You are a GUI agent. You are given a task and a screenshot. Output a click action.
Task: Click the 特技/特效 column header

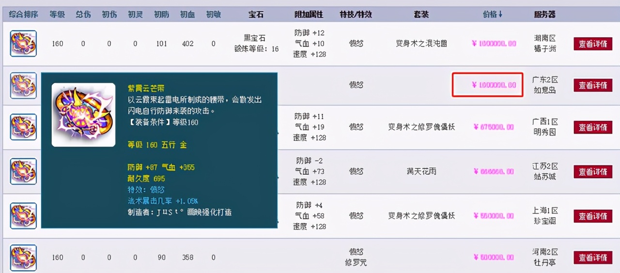tap(356, 15)
